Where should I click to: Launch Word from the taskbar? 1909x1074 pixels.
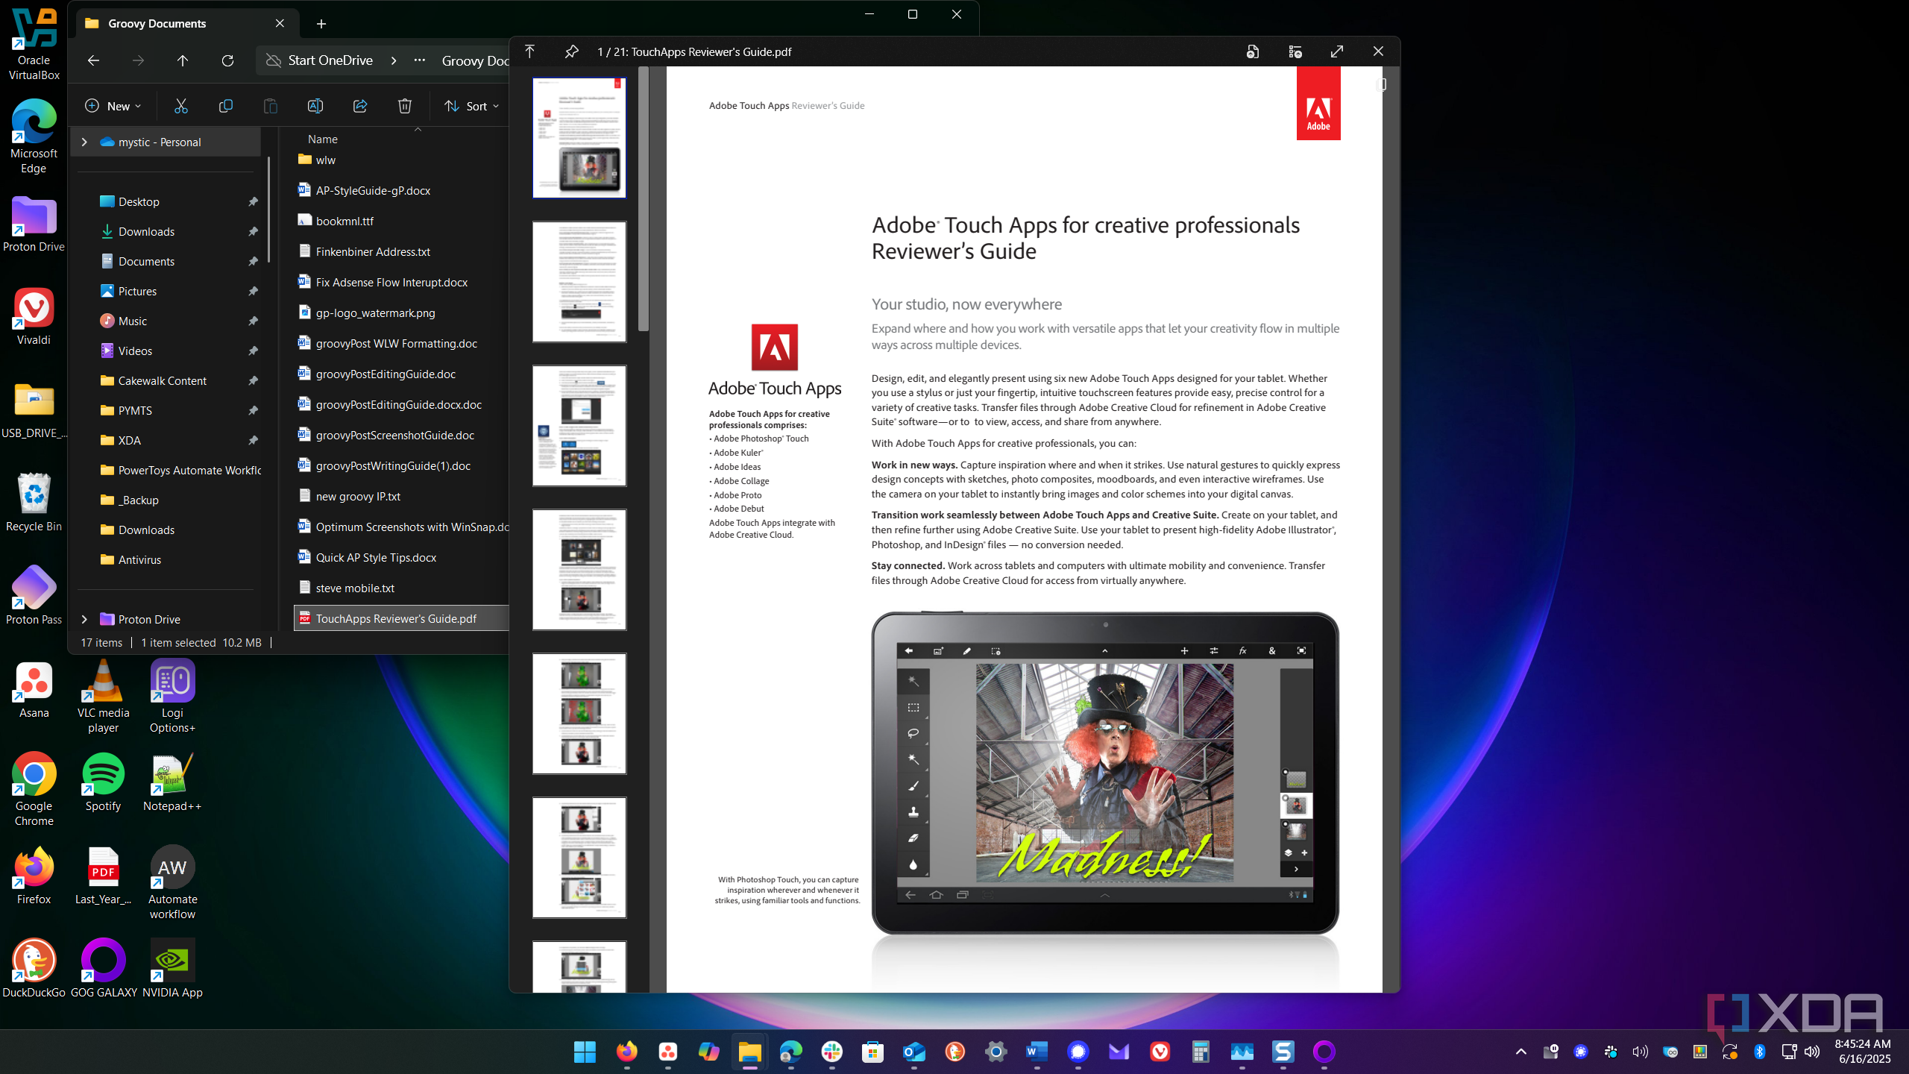coord(1037,1052)
